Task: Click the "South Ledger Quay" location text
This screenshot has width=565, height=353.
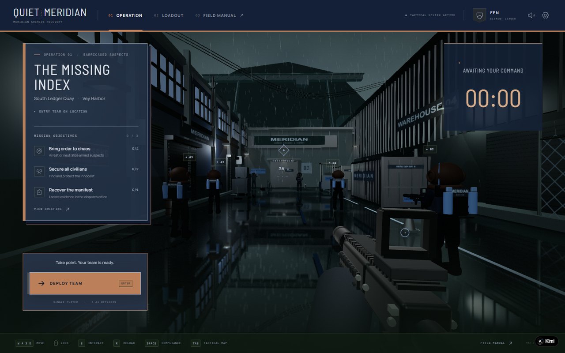Action: coord(54,99)
